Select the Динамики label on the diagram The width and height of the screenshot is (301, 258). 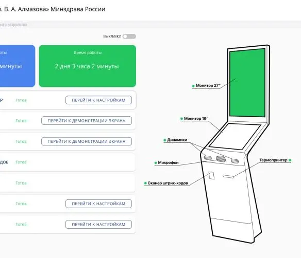tap(177, 140)
